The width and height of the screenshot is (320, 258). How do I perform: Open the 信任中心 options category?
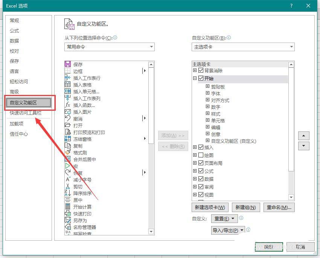point(19,134)
